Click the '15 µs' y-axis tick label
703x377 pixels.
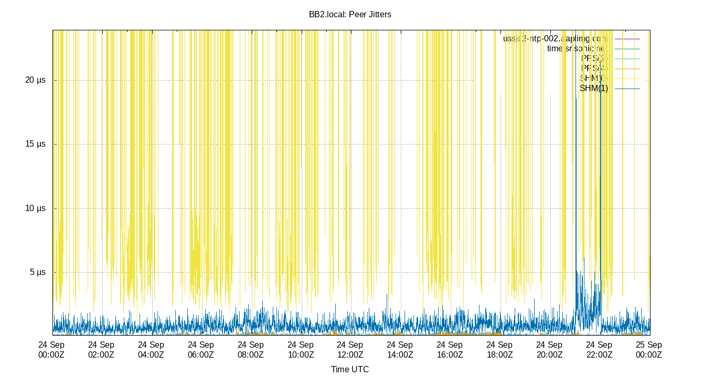[x=35, y=144]
